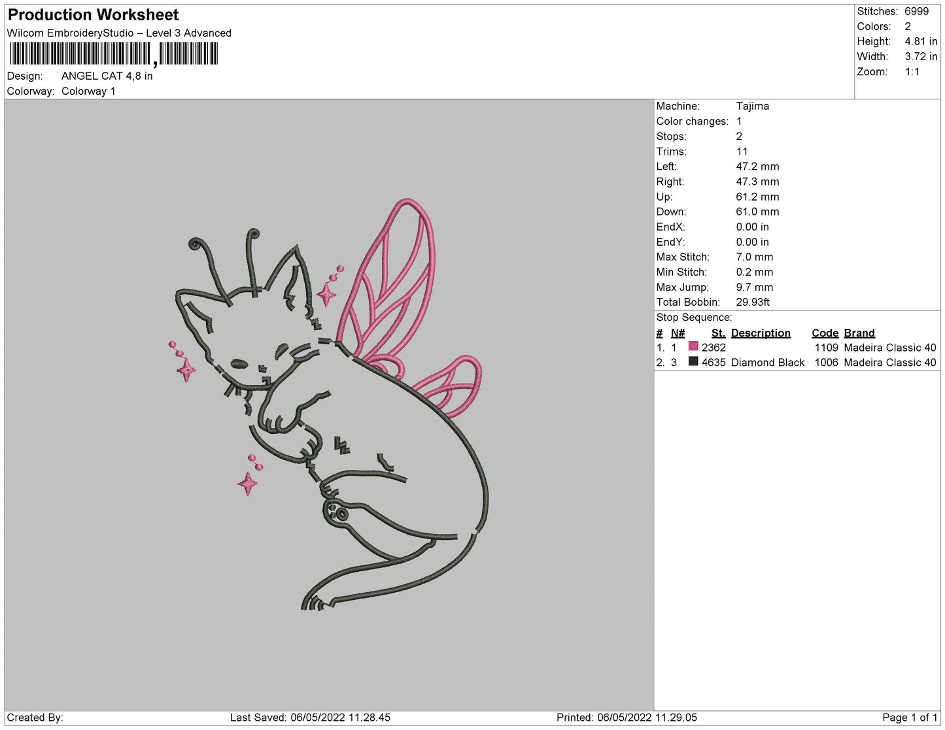Click the first stop sequence row 2362

coord(796,347)
